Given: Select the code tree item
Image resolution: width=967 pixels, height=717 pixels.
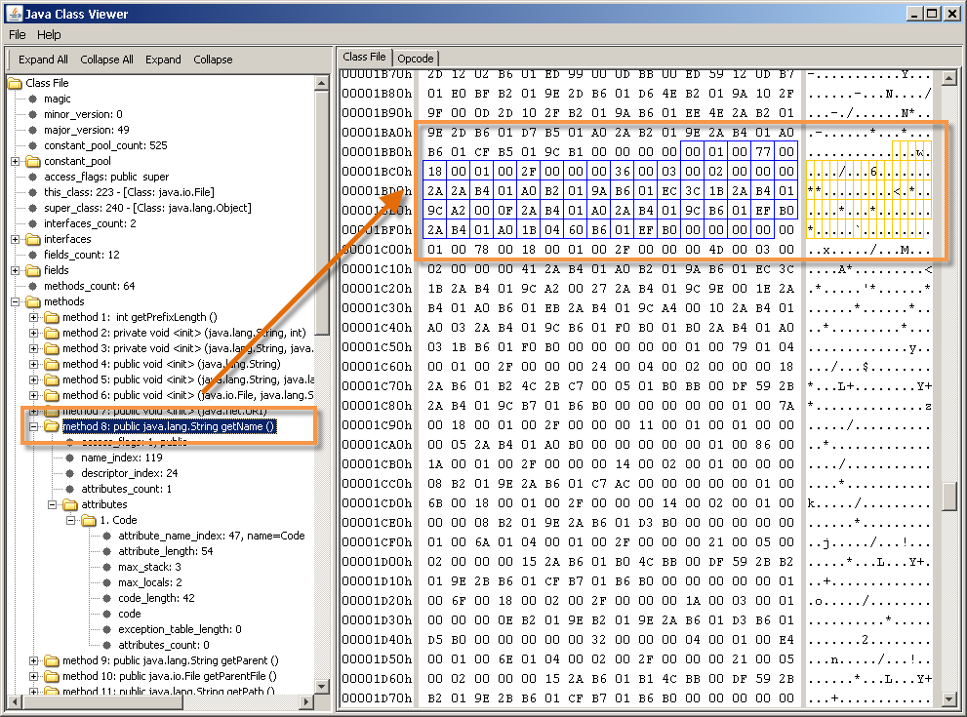Looking at the screenshot, I should (x=130, y=614).
